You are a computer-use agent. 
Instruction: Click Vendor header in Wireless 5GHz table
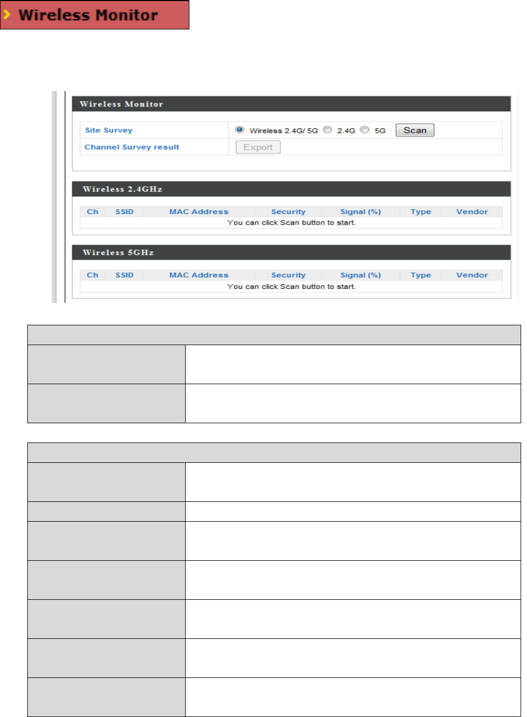(472, 275)
